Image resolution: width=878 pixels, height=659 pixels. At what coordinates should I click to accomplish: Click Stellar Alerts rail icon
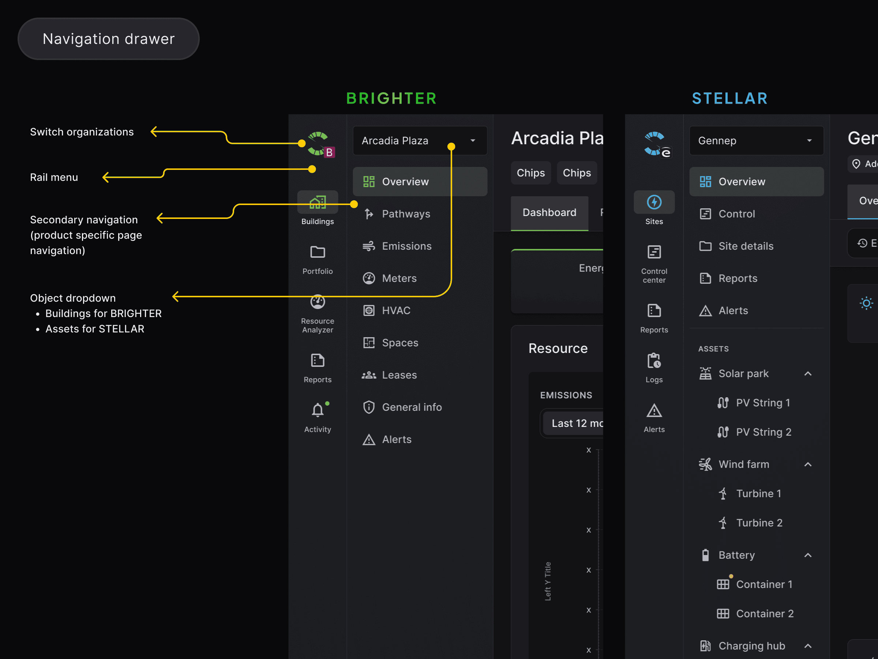point(654,411)
